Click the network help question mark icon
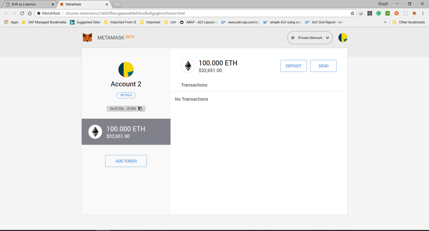This screenshot has width=429, height=231. click(x=293, y=38)
